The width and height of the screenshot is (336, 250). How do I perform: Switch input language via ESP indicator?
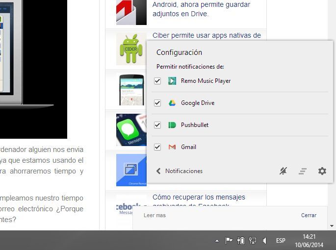click(281, 241)
